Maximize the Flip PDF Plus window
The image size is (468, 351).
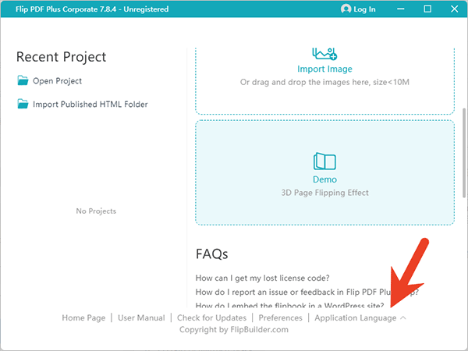[427, 9]
